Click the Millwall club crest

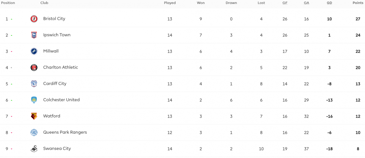click(x=34, y=51)
